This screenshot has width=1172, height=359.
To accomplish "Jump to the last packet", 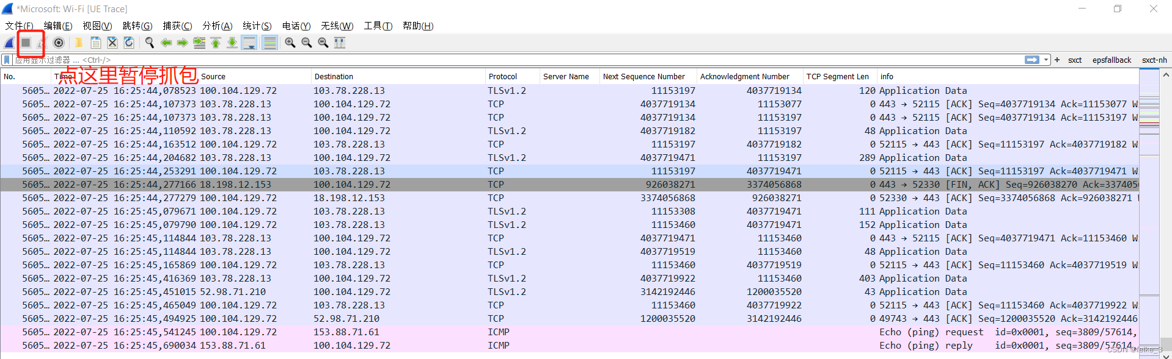I will coord(232,43).
